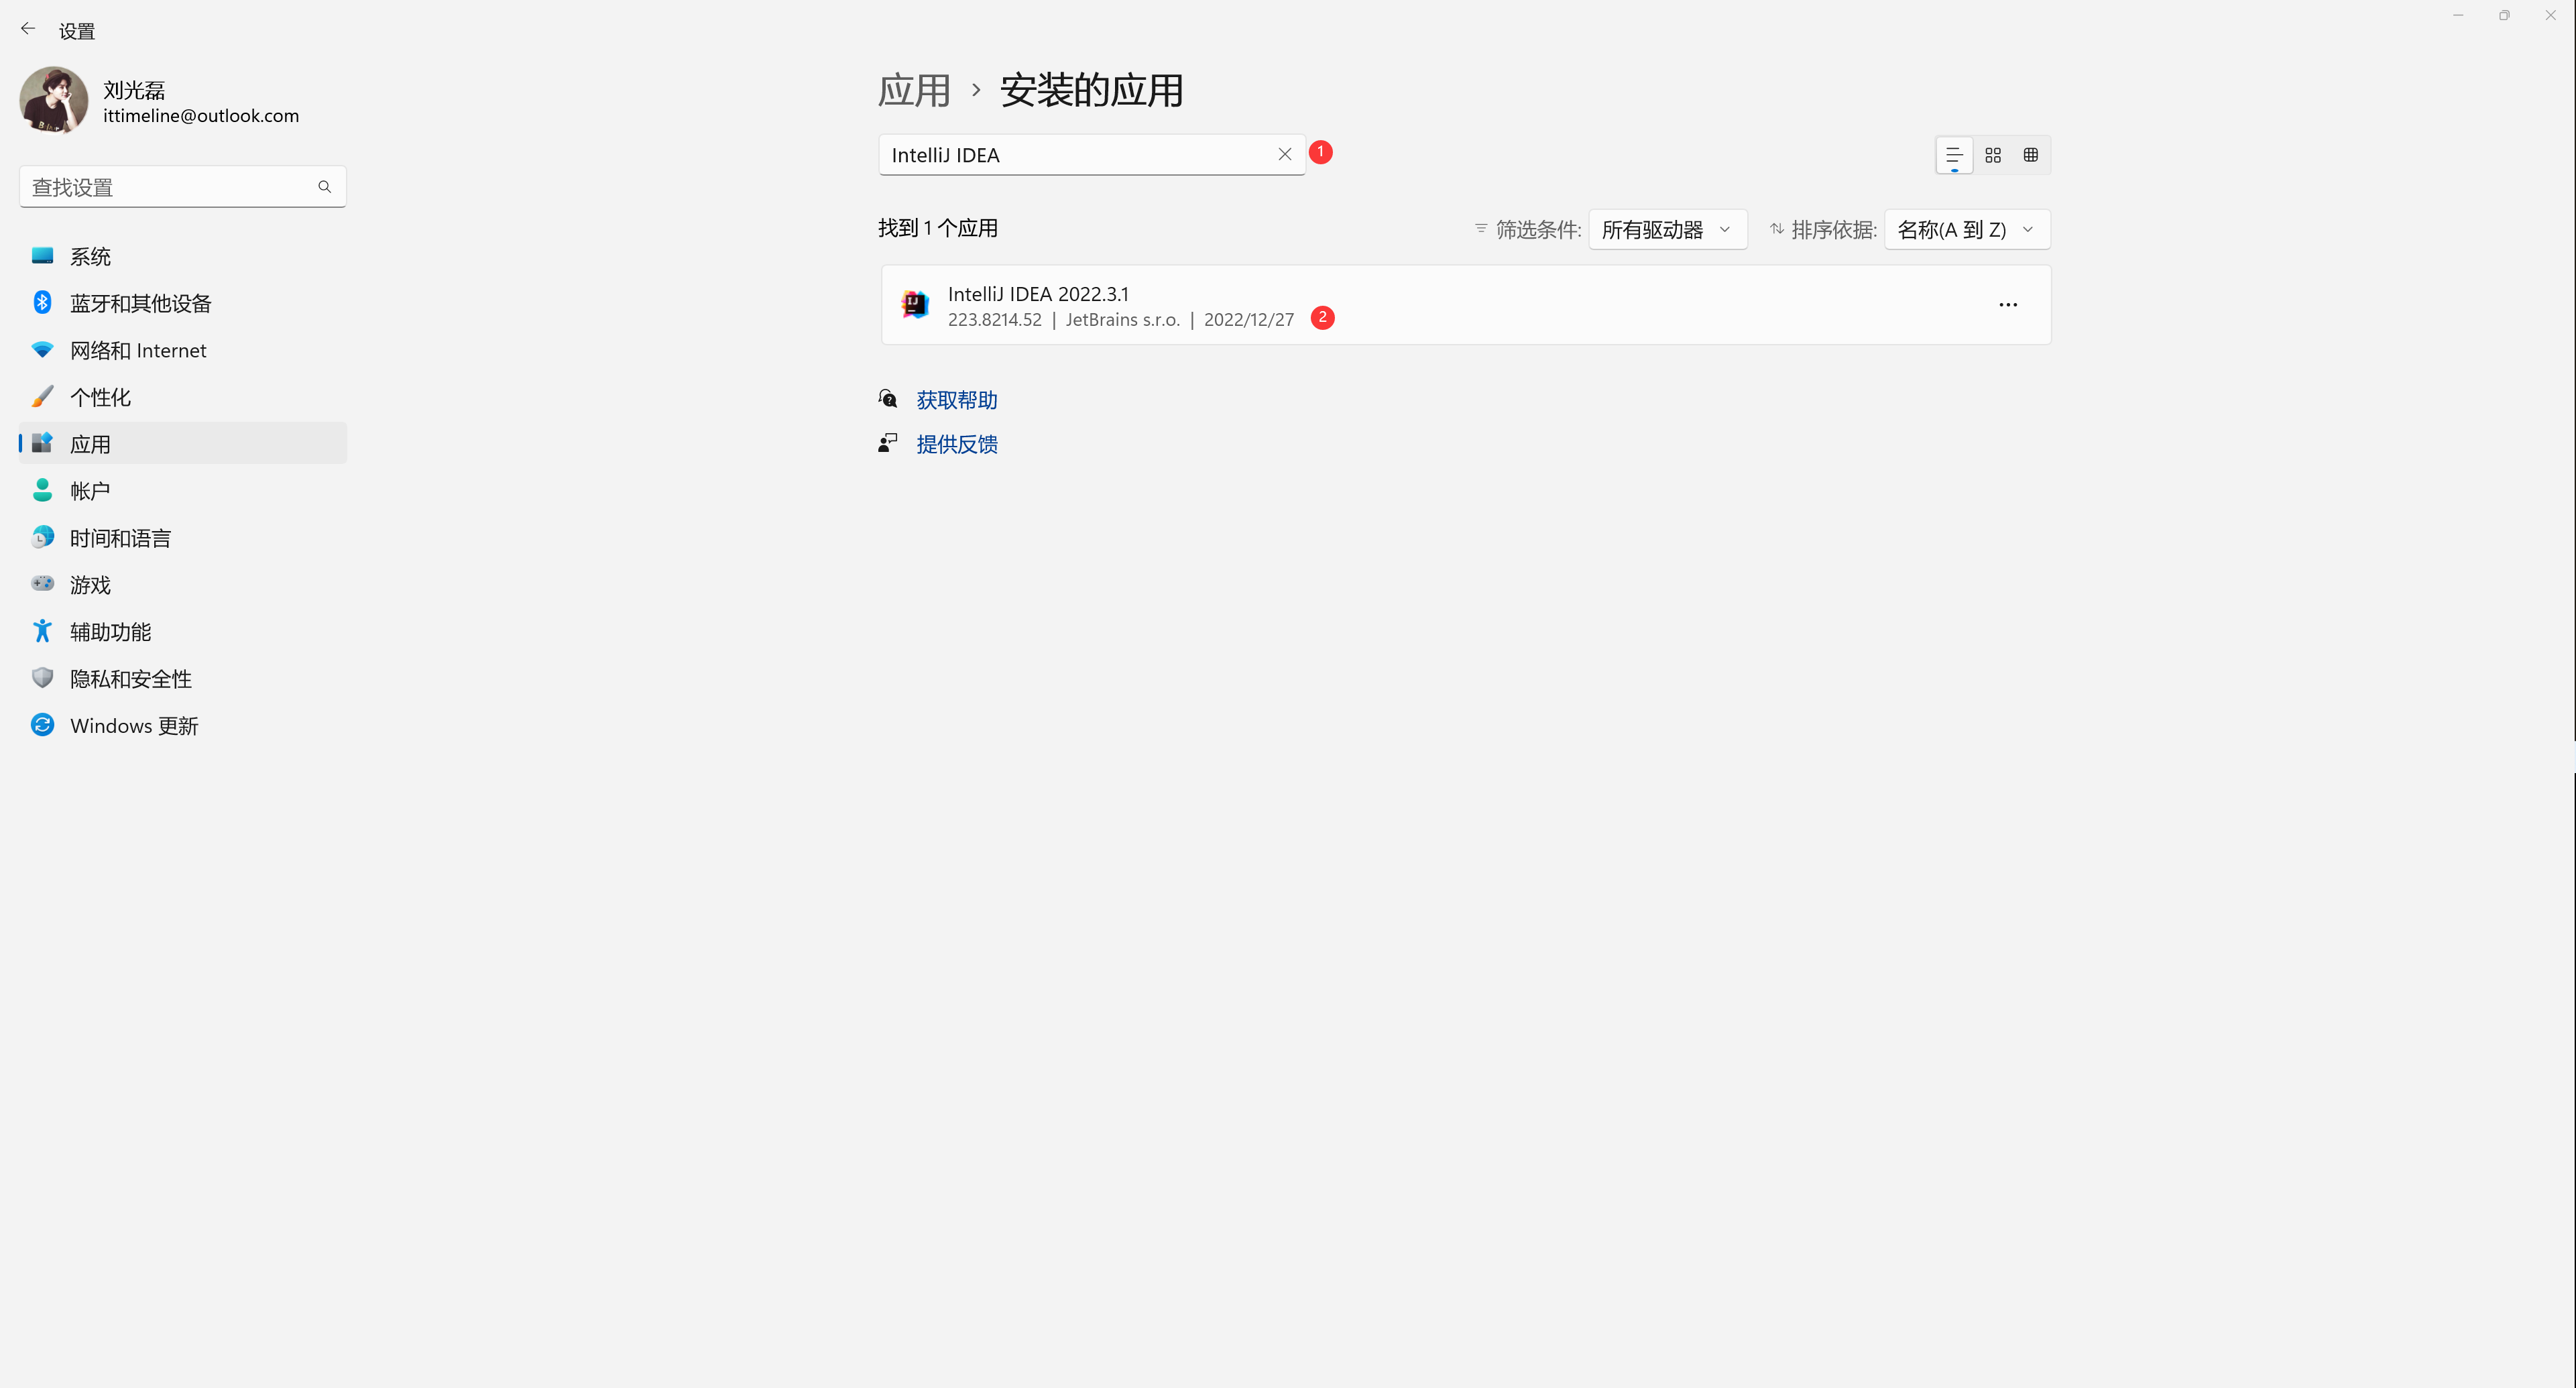Viewport: 2576px width, 1388px height.
Task: Open 网络和 Internet in the sidebar
Action: tap(182, 350)
